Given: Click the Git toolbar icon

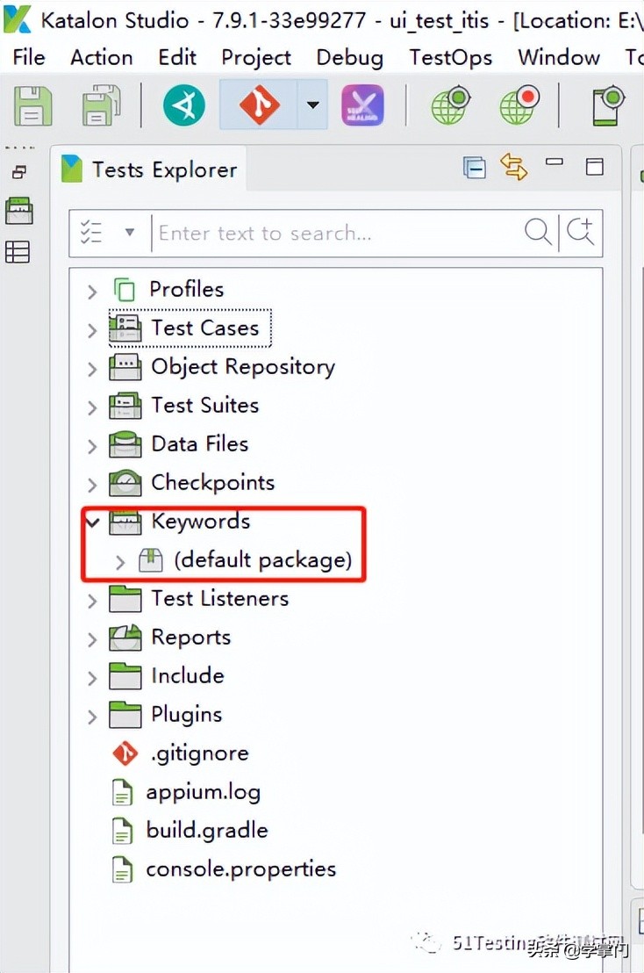Looking at the screenshot, I should click(x=259, y=106).
